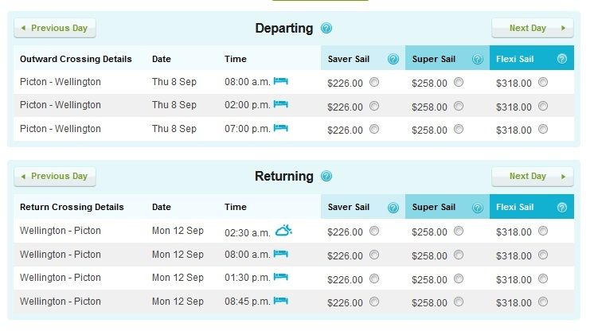Click the Departing Flexi Sail help icon
This screenshot has width=594, height=331.
562,59
